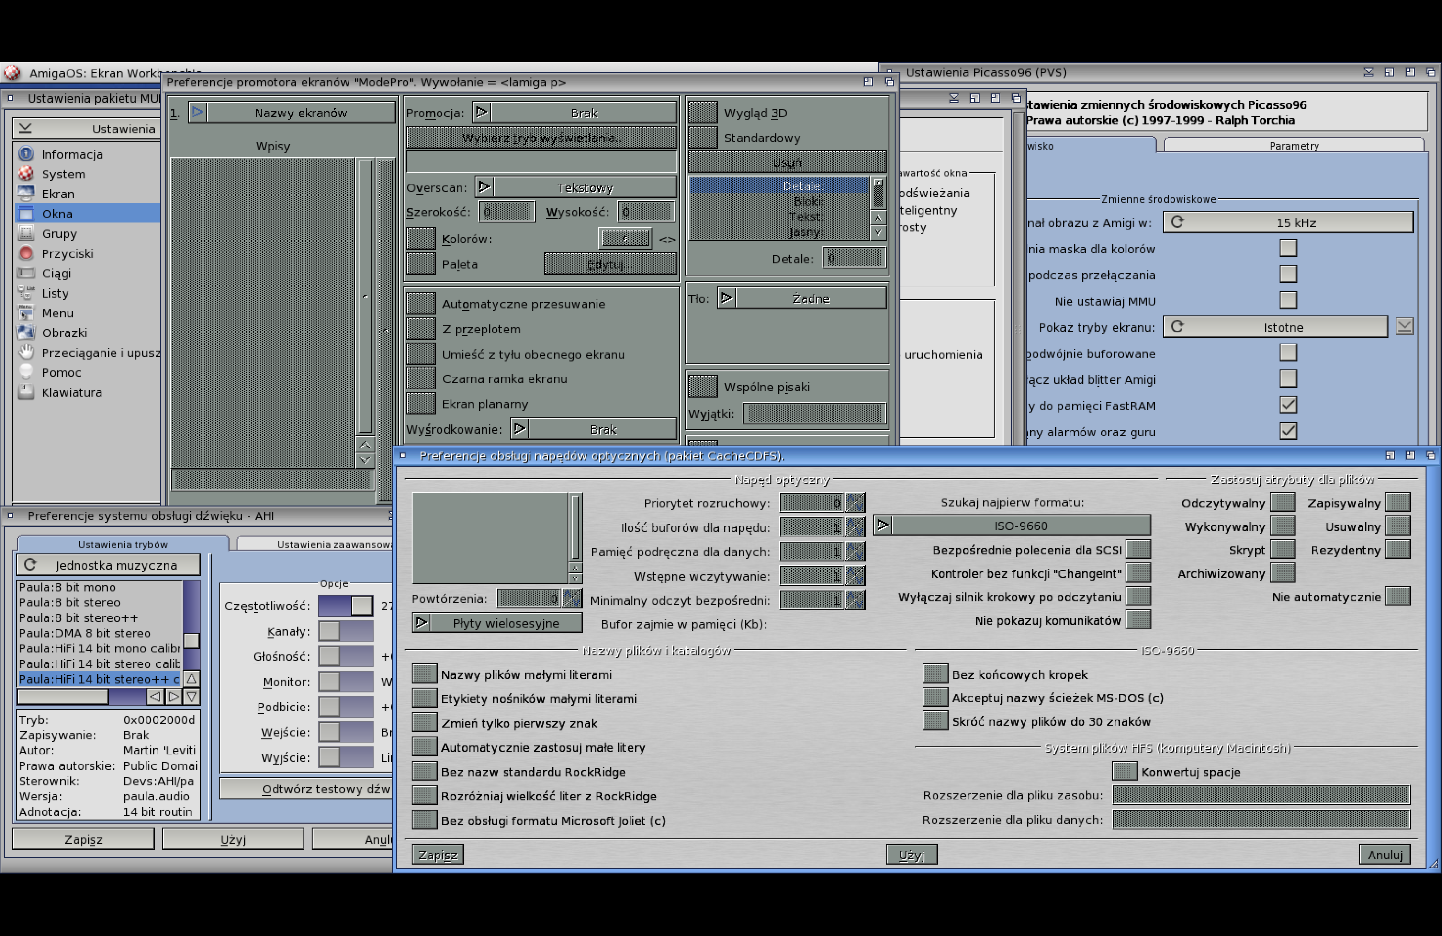Click the Kanały slider in AHI

[345, 631]
